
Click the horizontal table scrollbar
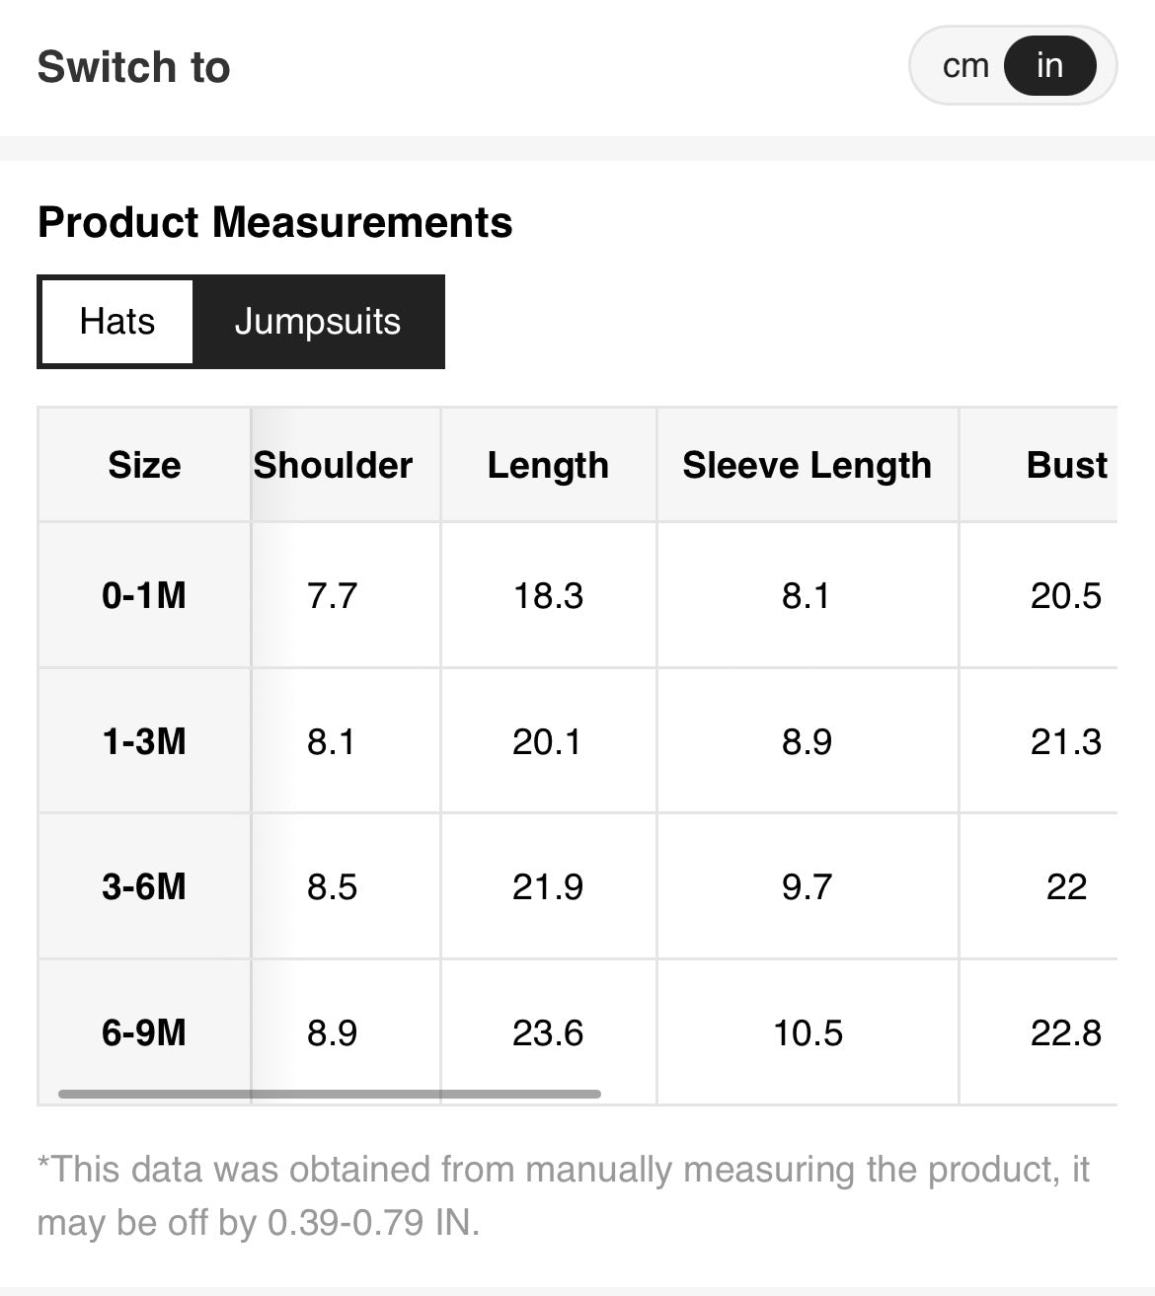329,1094
